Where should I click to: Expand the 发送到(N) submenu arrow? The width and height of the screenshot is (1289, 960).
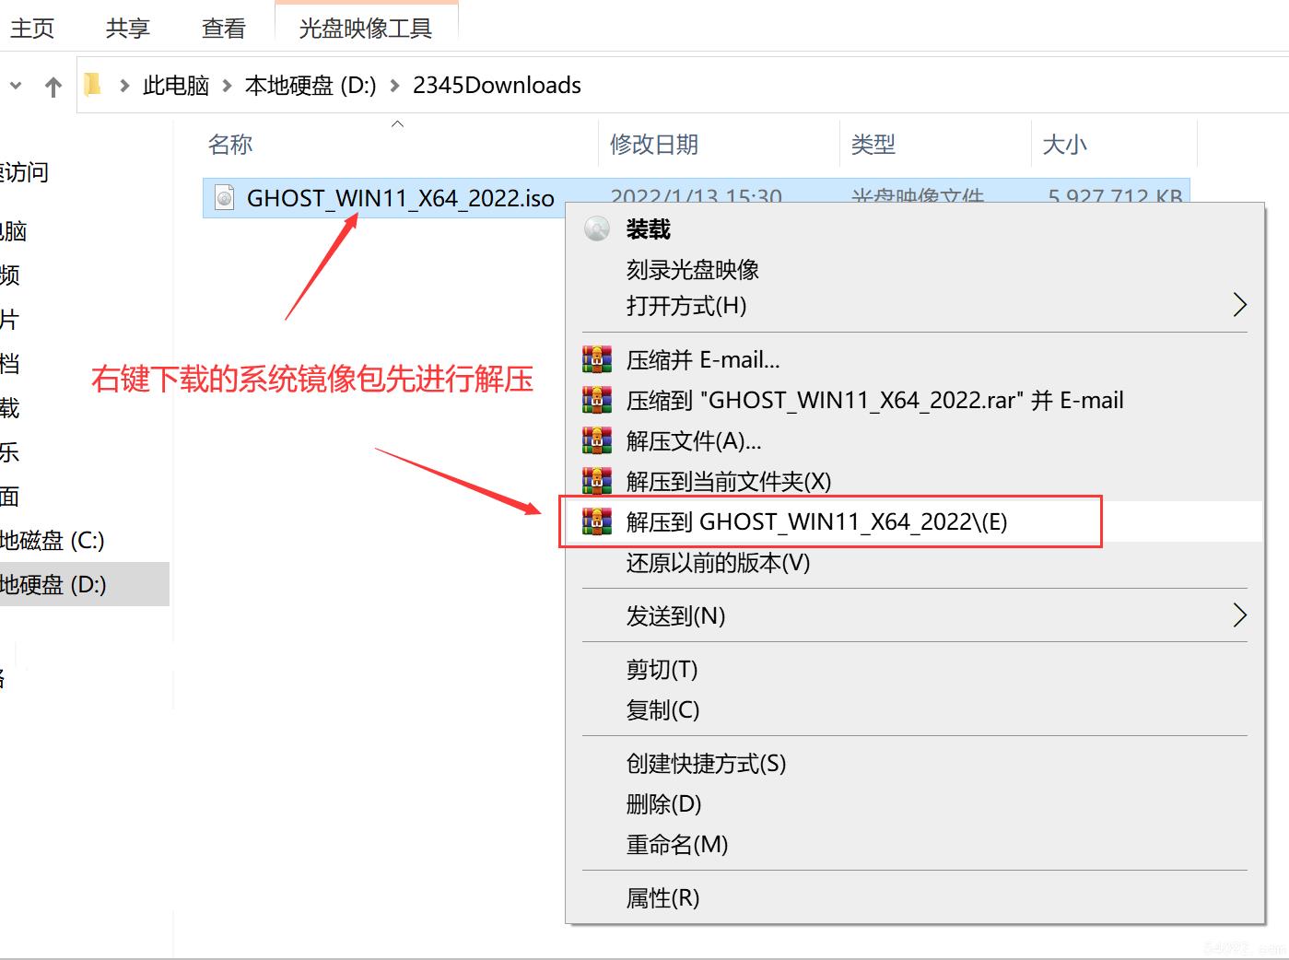tap(1239, 615)
